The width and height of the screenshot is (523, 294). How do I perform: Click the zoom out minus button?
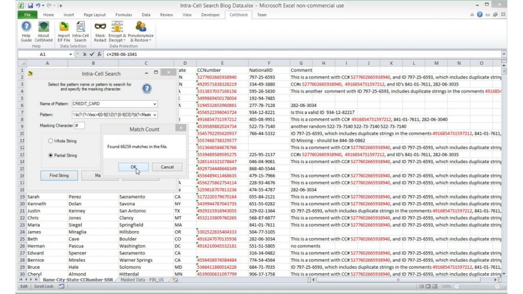point(456,287)
